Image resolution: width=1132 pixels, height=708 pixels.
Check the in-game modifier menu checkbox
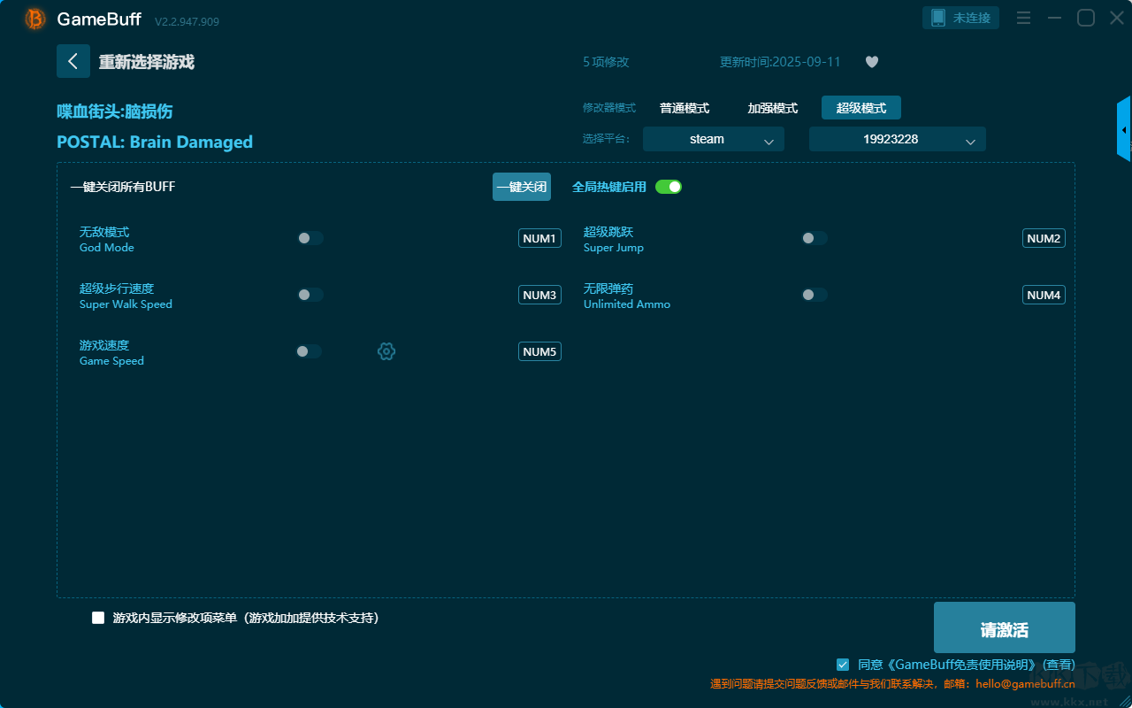(98, 618)
